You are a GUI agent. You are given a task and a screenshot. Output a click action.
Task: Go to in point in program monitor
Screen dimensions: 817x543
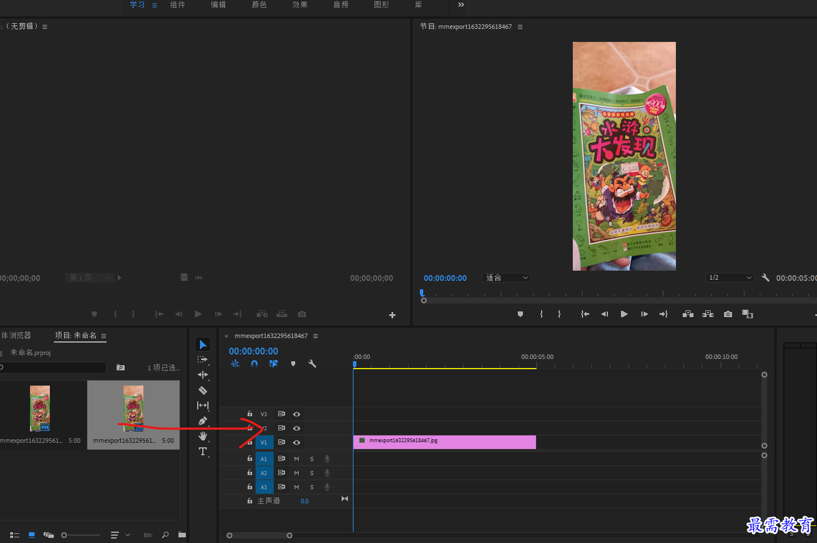585,314
